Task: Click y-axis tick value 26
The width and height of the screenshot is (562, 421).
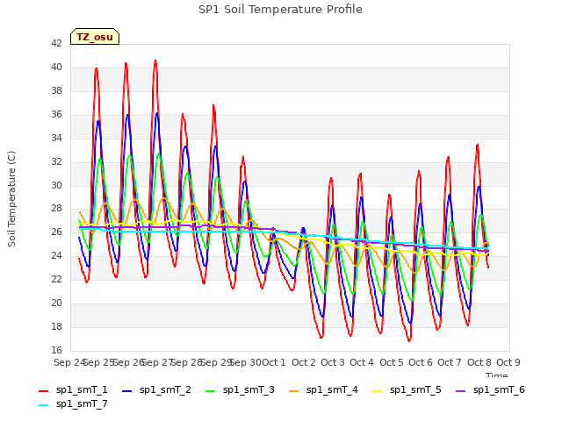Action: [x=56, y=232]
